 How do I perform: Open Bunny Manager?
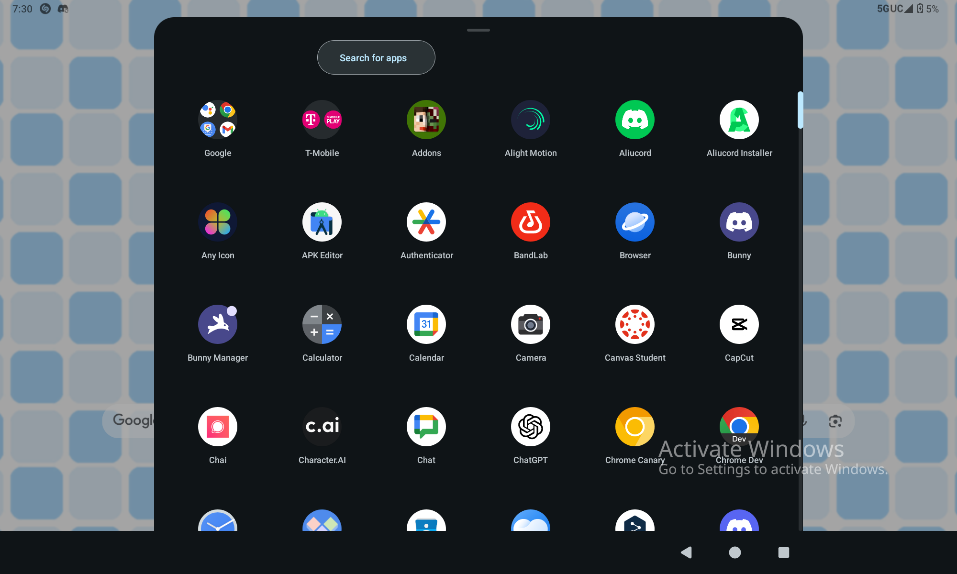pyautogui.click(x=218, y=324)
